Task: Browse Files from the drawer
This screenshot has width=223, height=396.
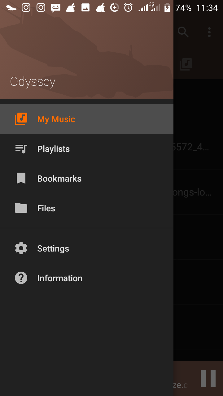Action: click(87, 208)
